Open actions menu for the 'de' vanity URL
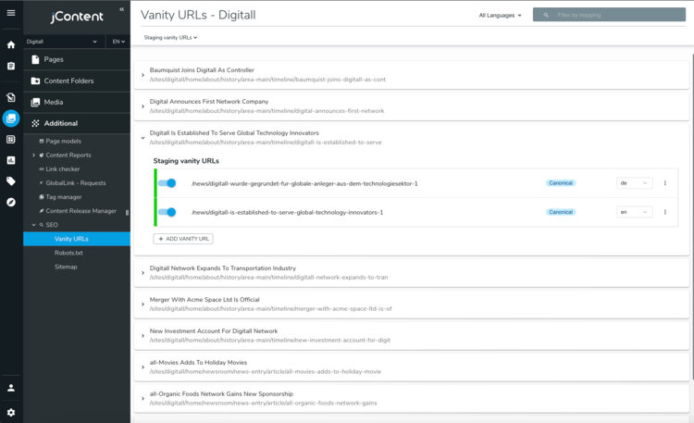The image size is (694, 423). tap(664, 183)
